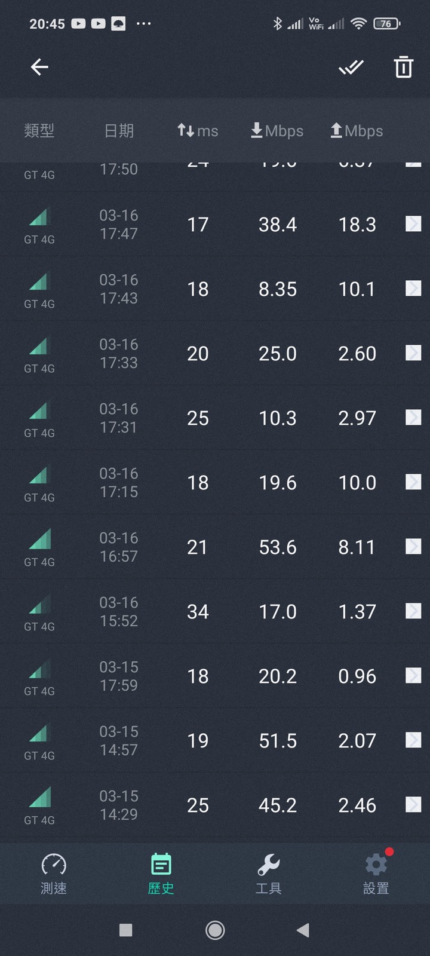Viewport: 430px width, 956px height.
Task: Sort by 日期 date column
Action: (119, 130)
